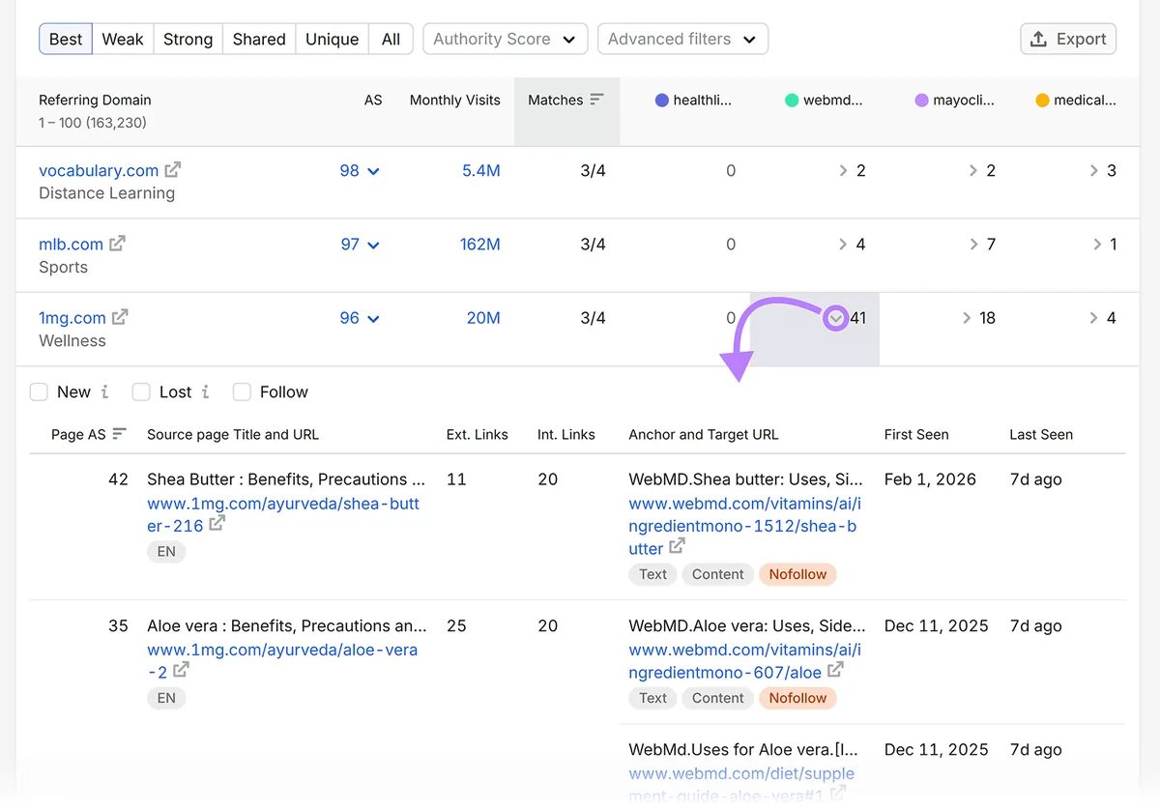Image resolution: width=1160 pixels, height=811 pixels.
Task: Select the Weak tab
Action: (x=123, y=39)
